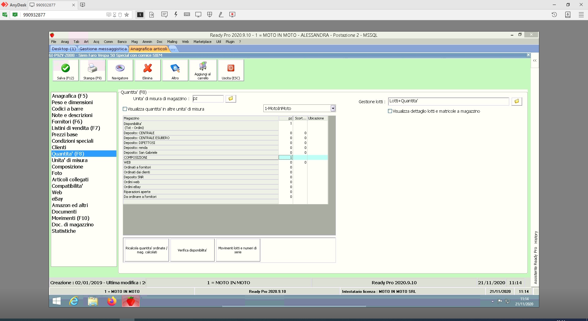Screen dimensions: 588x321
Task: Favorite this AnyDesk address with the star icon
Action: pos(126,14)
